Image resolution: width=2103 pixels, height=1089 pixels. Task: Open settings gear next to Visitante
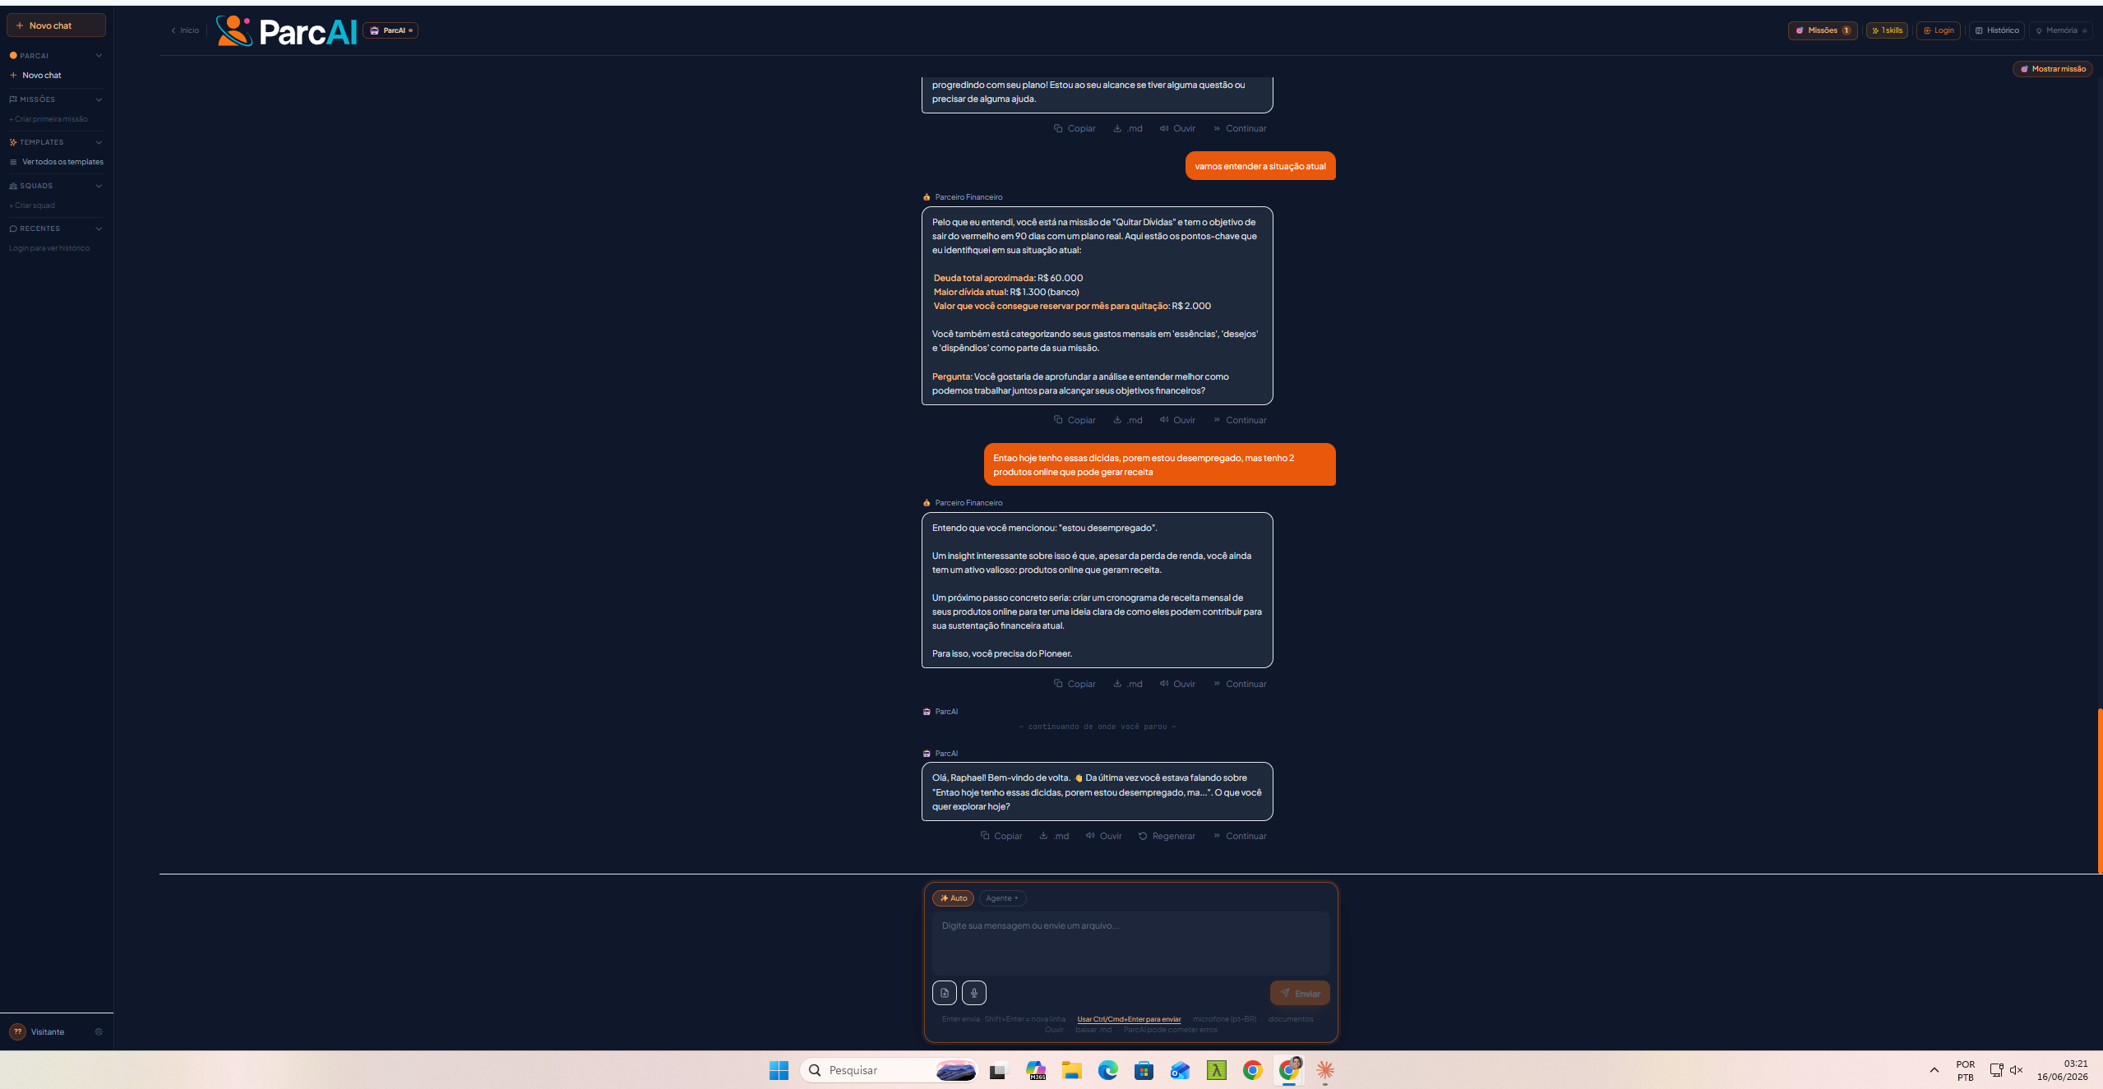pyautogui.click(x=99, y=1031)
